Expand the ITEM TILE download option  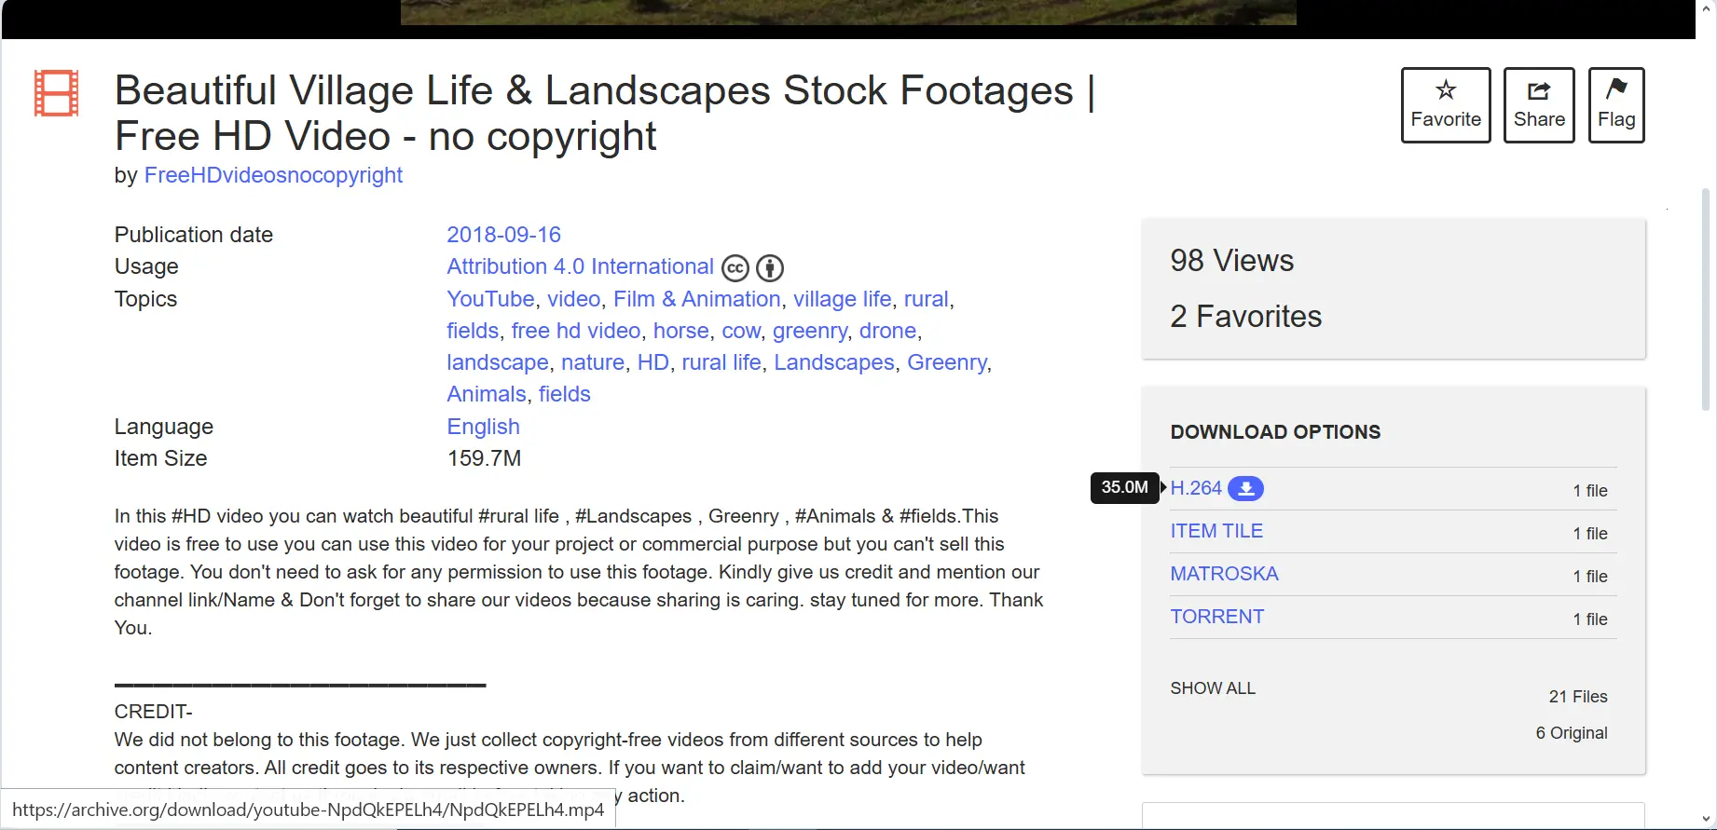[x=1216, y=531]
